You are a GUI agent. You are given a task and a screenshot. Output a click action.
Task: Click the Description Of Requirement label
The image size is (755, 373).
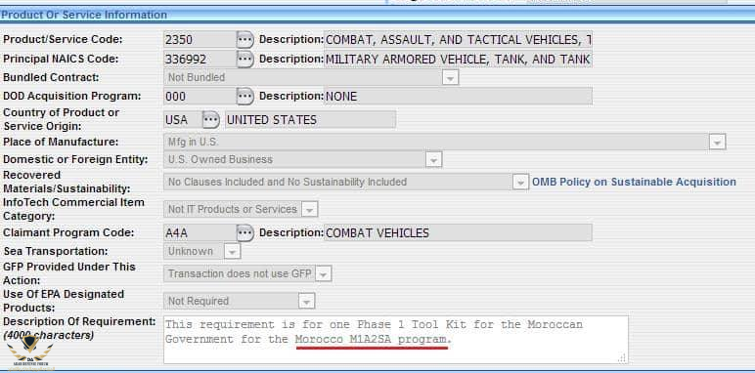(x=79, y=321)
